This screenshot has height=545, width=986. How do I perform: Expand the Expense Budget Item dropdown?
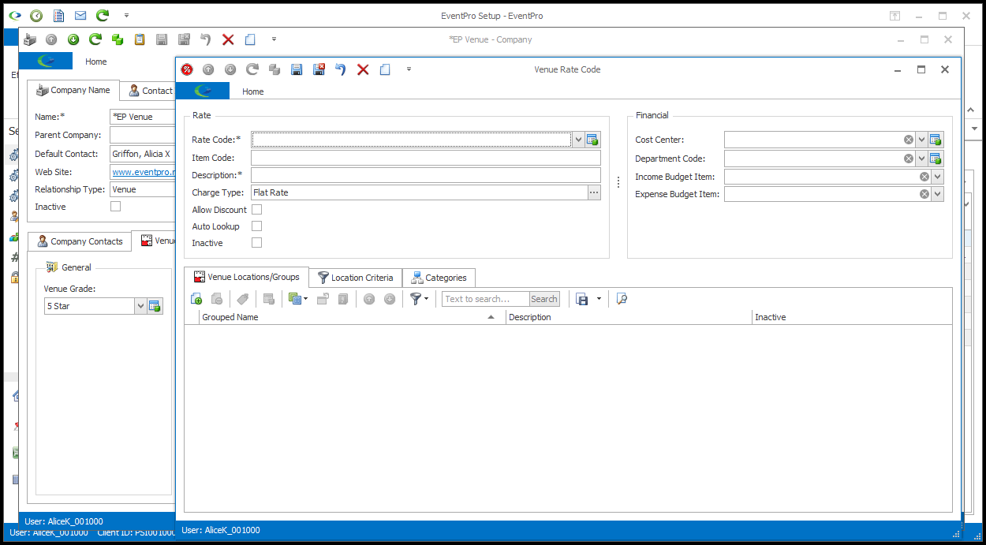(937, 194)
